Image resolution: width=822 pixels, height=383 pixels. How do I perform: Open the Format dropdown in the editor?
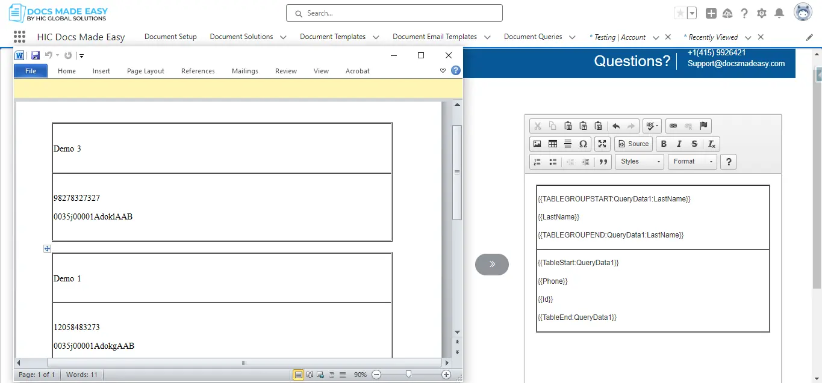tap(692, 162)
